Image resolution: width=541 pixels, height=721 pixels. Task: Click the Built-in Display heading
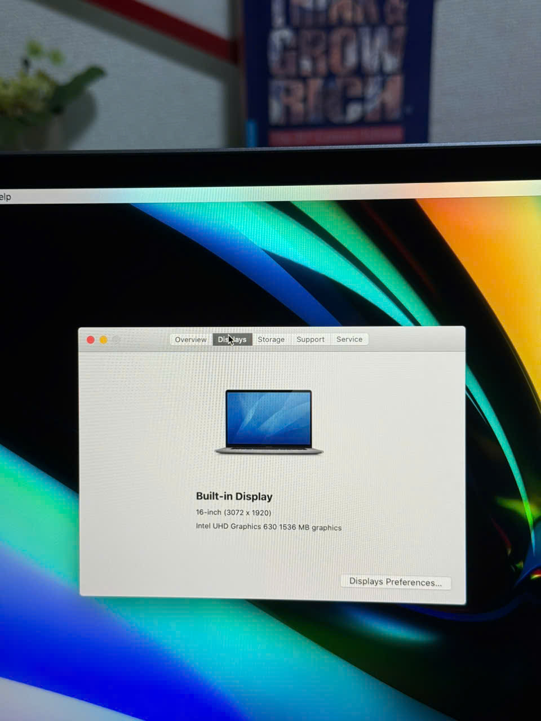(x=234, y=496)
